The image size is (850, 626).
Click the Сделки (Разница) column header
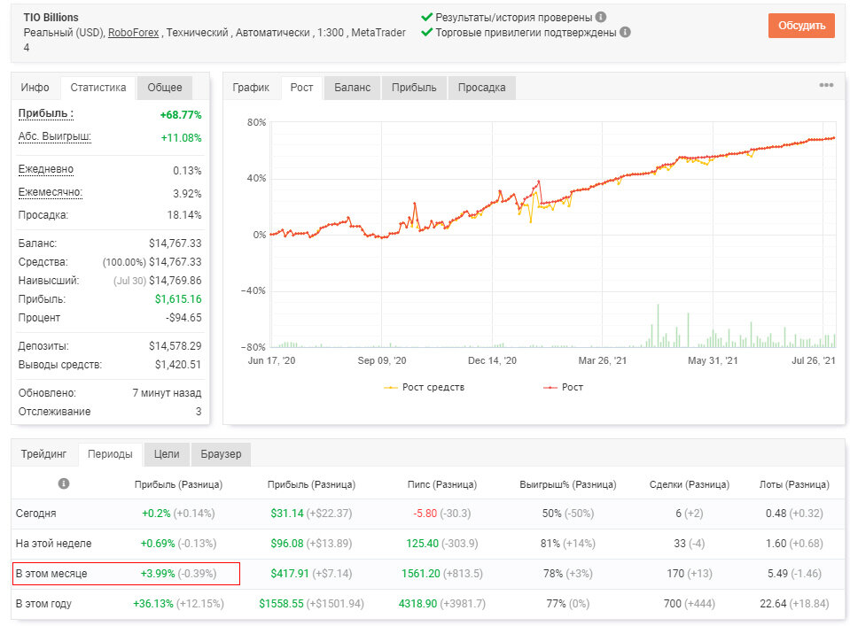coord(689,484)
